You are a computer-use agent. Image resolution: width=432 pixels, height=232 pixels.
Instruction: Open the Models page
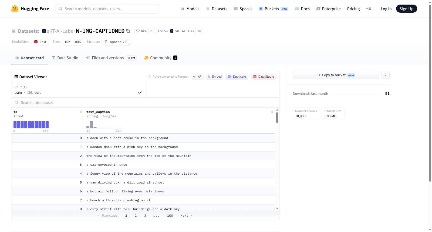click(190, 9)
